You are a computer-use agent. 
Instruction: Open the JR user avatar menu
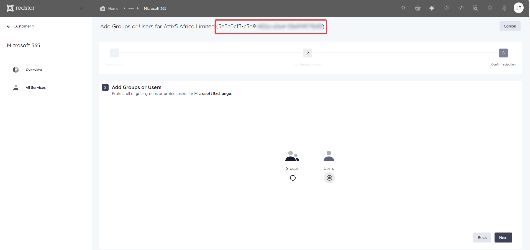tap(519, 8)
